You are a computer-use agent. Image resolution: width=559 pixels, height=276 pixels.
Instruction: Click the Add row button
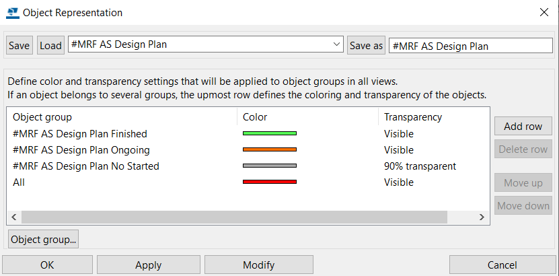point(523,127)
